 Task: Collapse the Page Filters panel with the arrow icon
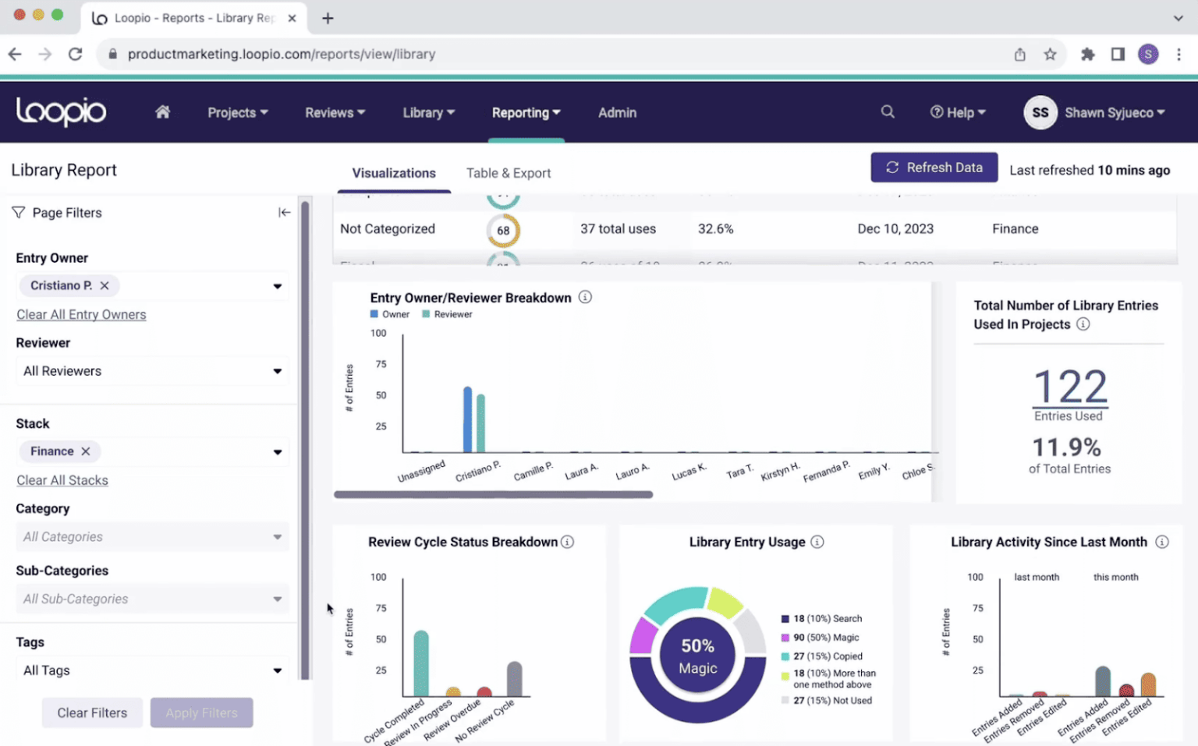tap(285, 211)
